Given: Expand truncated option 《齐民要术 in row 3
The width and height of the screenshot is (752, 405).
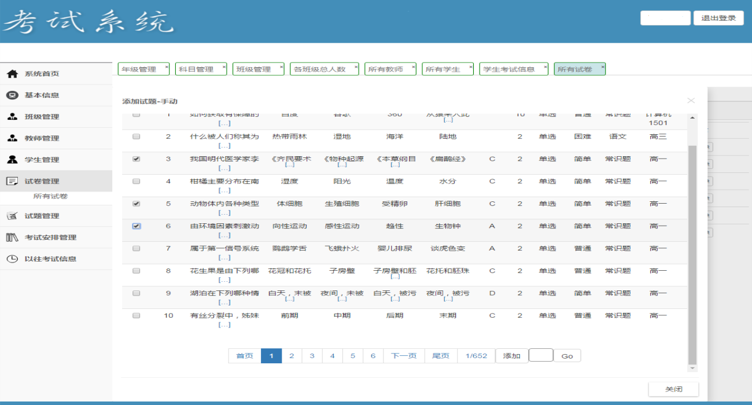Looking at the screenshot, I should pyautogui.click(x=289, y=165).
